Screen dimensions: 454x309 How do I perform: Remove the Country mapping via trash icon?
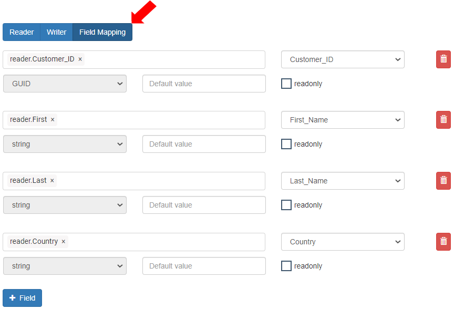point(443,242)
